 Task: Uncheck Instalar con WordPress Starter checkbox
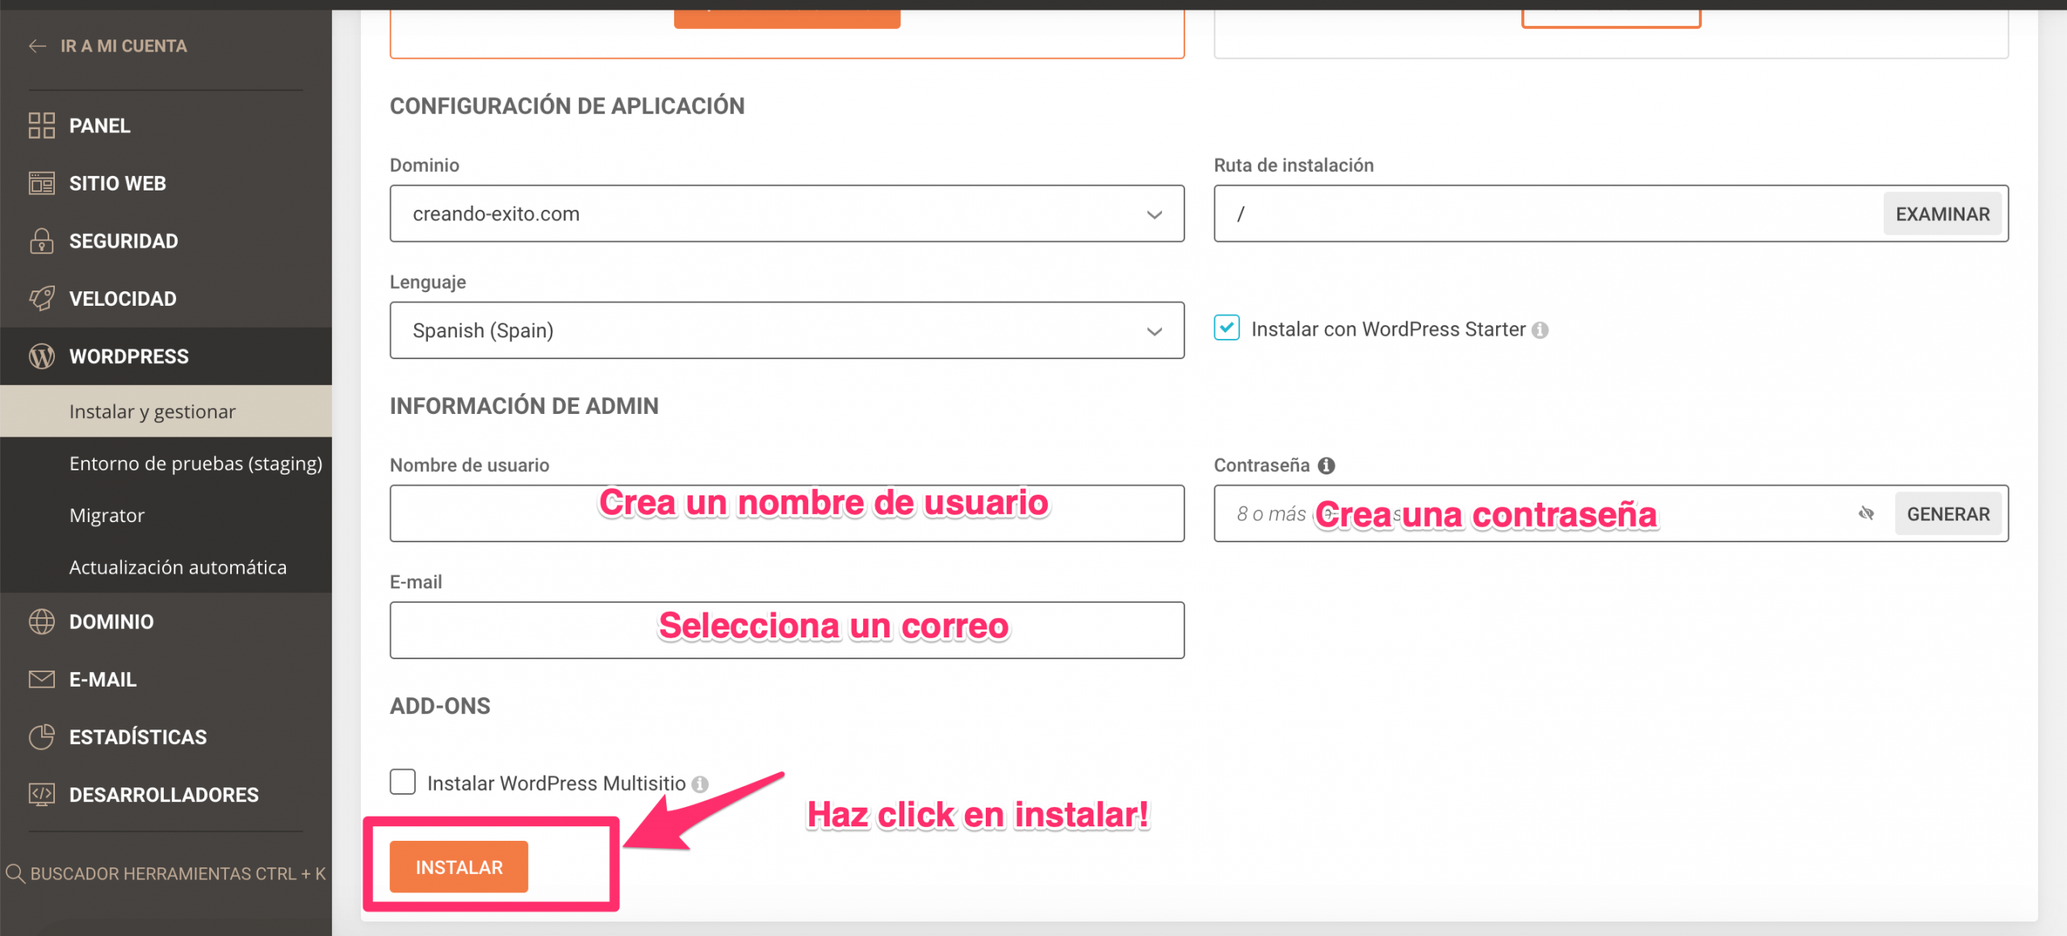click(1226, 328)
